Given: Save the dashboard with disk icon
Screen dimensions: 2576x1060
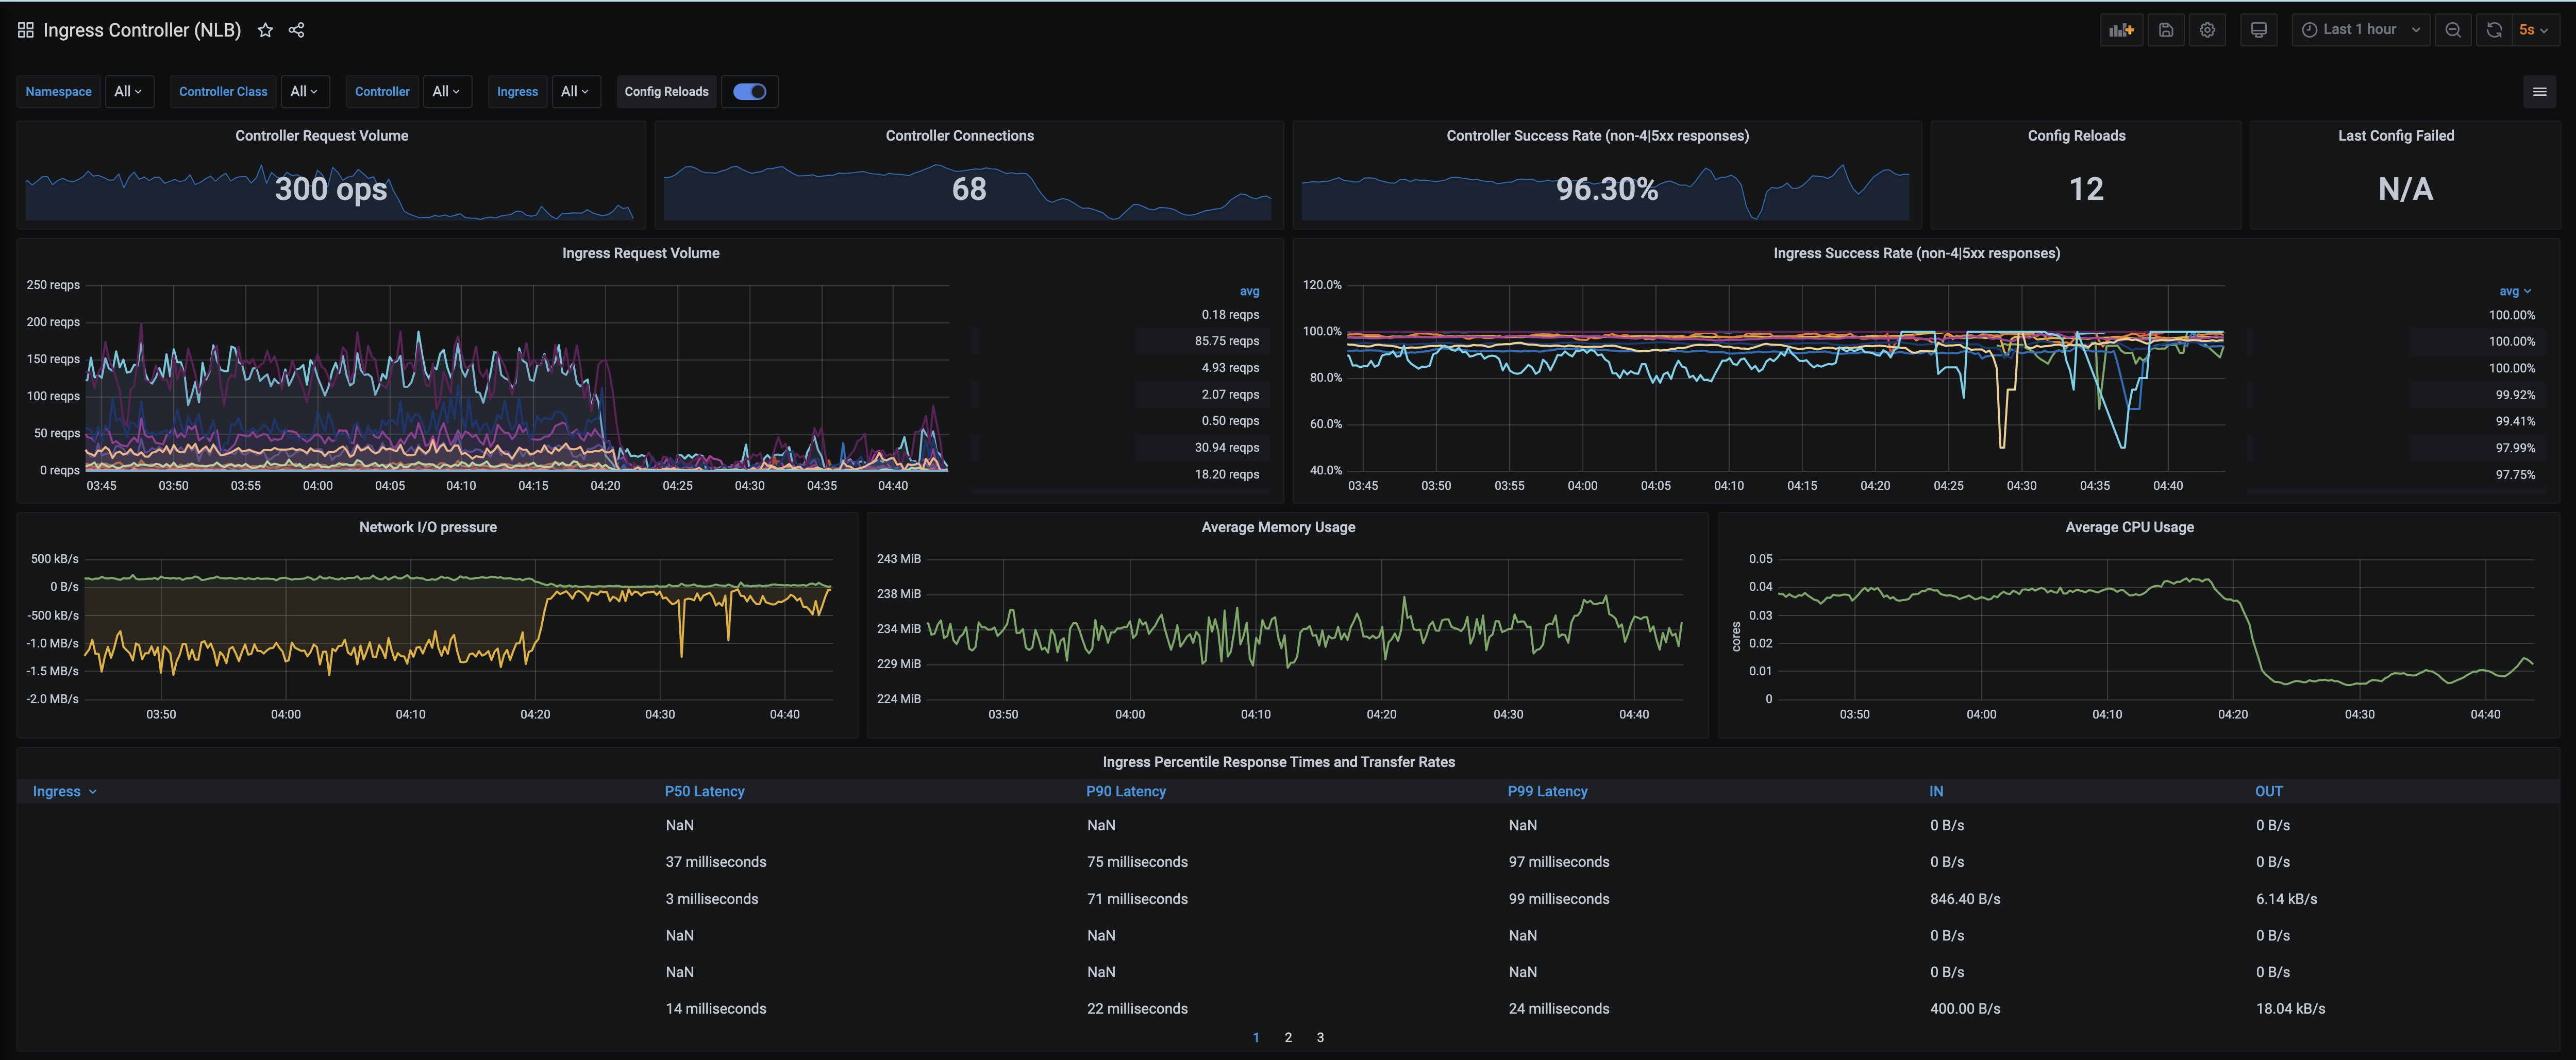Looking at the screenshot, I should tap(2165, 30).
